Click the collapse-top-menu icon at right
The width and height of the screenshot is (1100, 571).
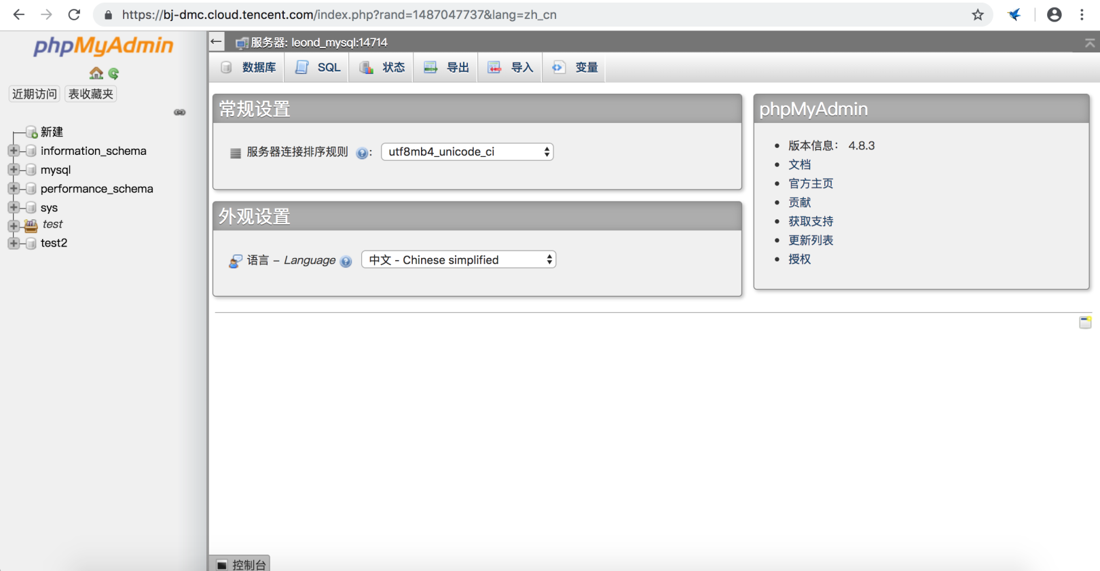point(1090,43)
